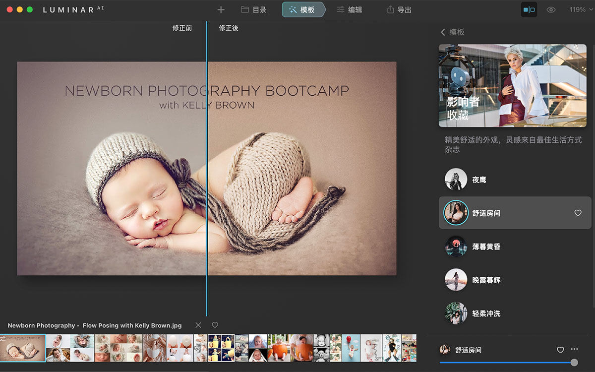Select the 夜鹰 template
595x372 pixels.
(515, 180)
